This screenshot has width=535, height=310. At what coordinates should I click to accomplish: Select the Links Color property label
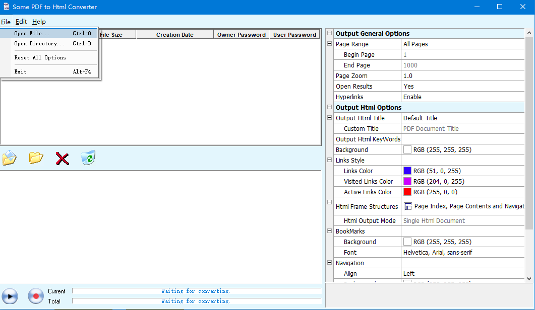point(358,171)
